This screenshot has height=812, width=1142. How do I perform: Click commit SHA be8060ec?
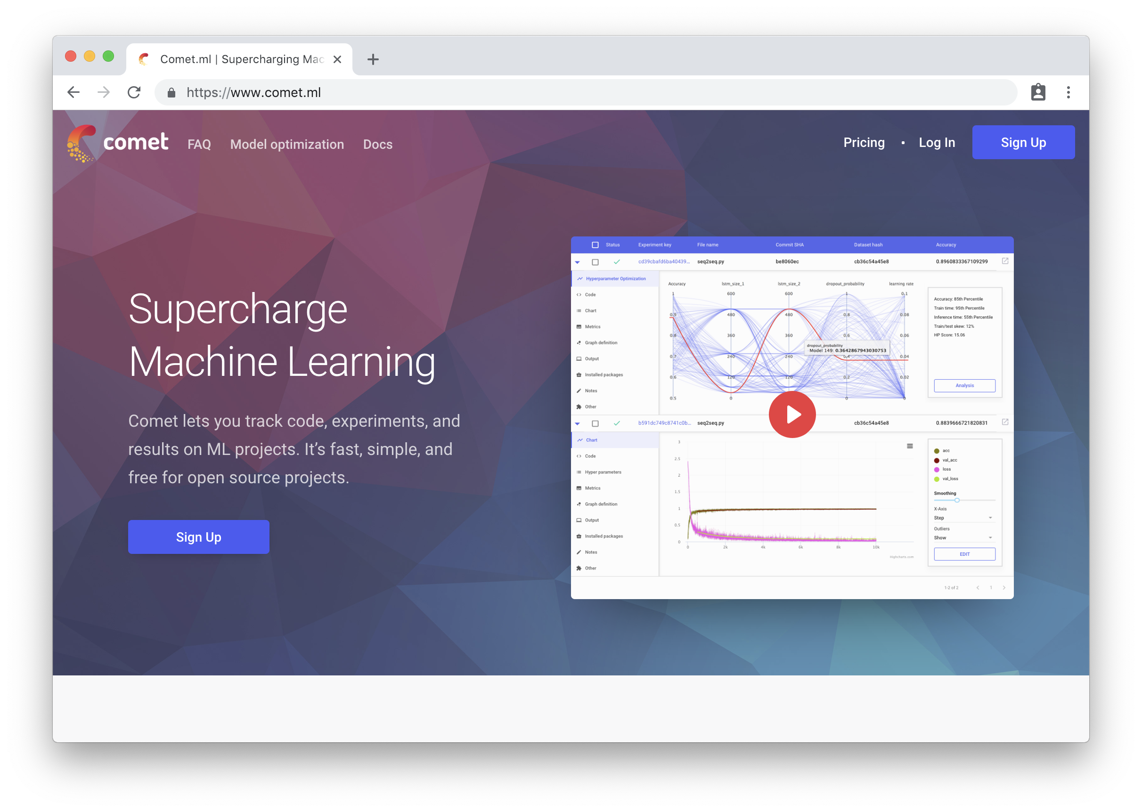pyautogui.click(x=787, y=261)
